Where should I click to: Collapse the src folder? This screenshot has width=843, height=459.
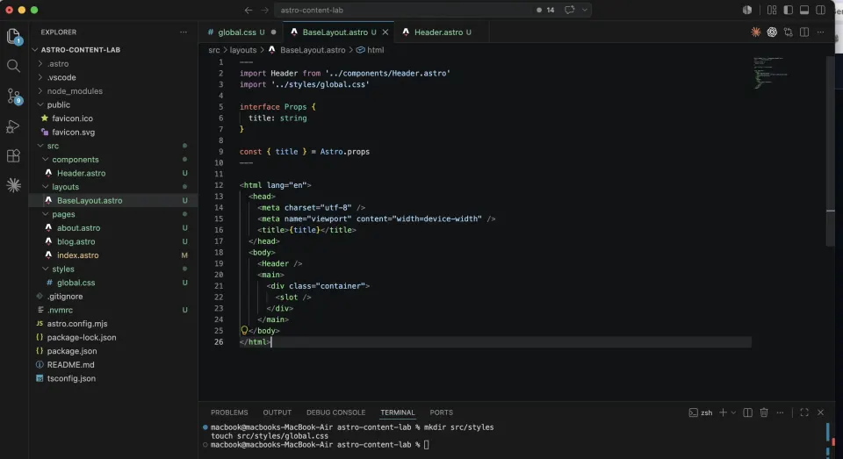[x=113, y=146]
